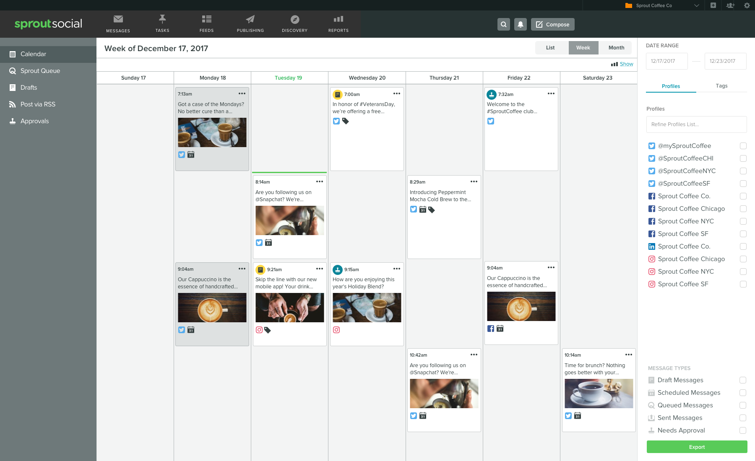Check the @SproutCoffeeSF profile checkbox
This screenshot has width=755, height=461.
click(x=743, y=184)
